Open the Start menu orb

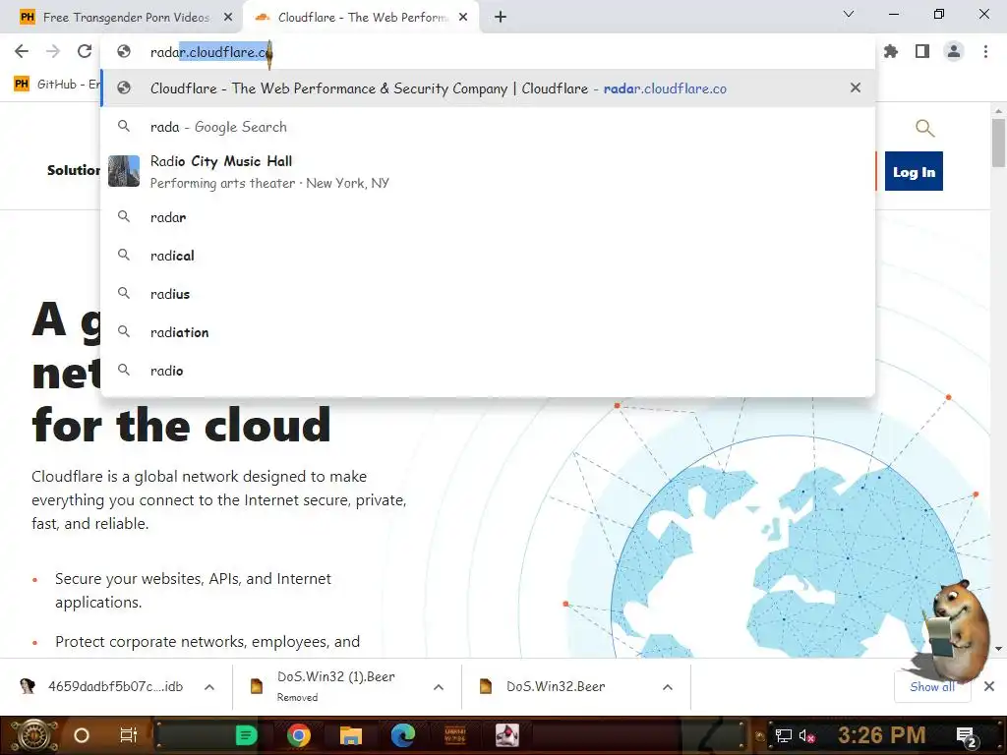pos(32,735)
